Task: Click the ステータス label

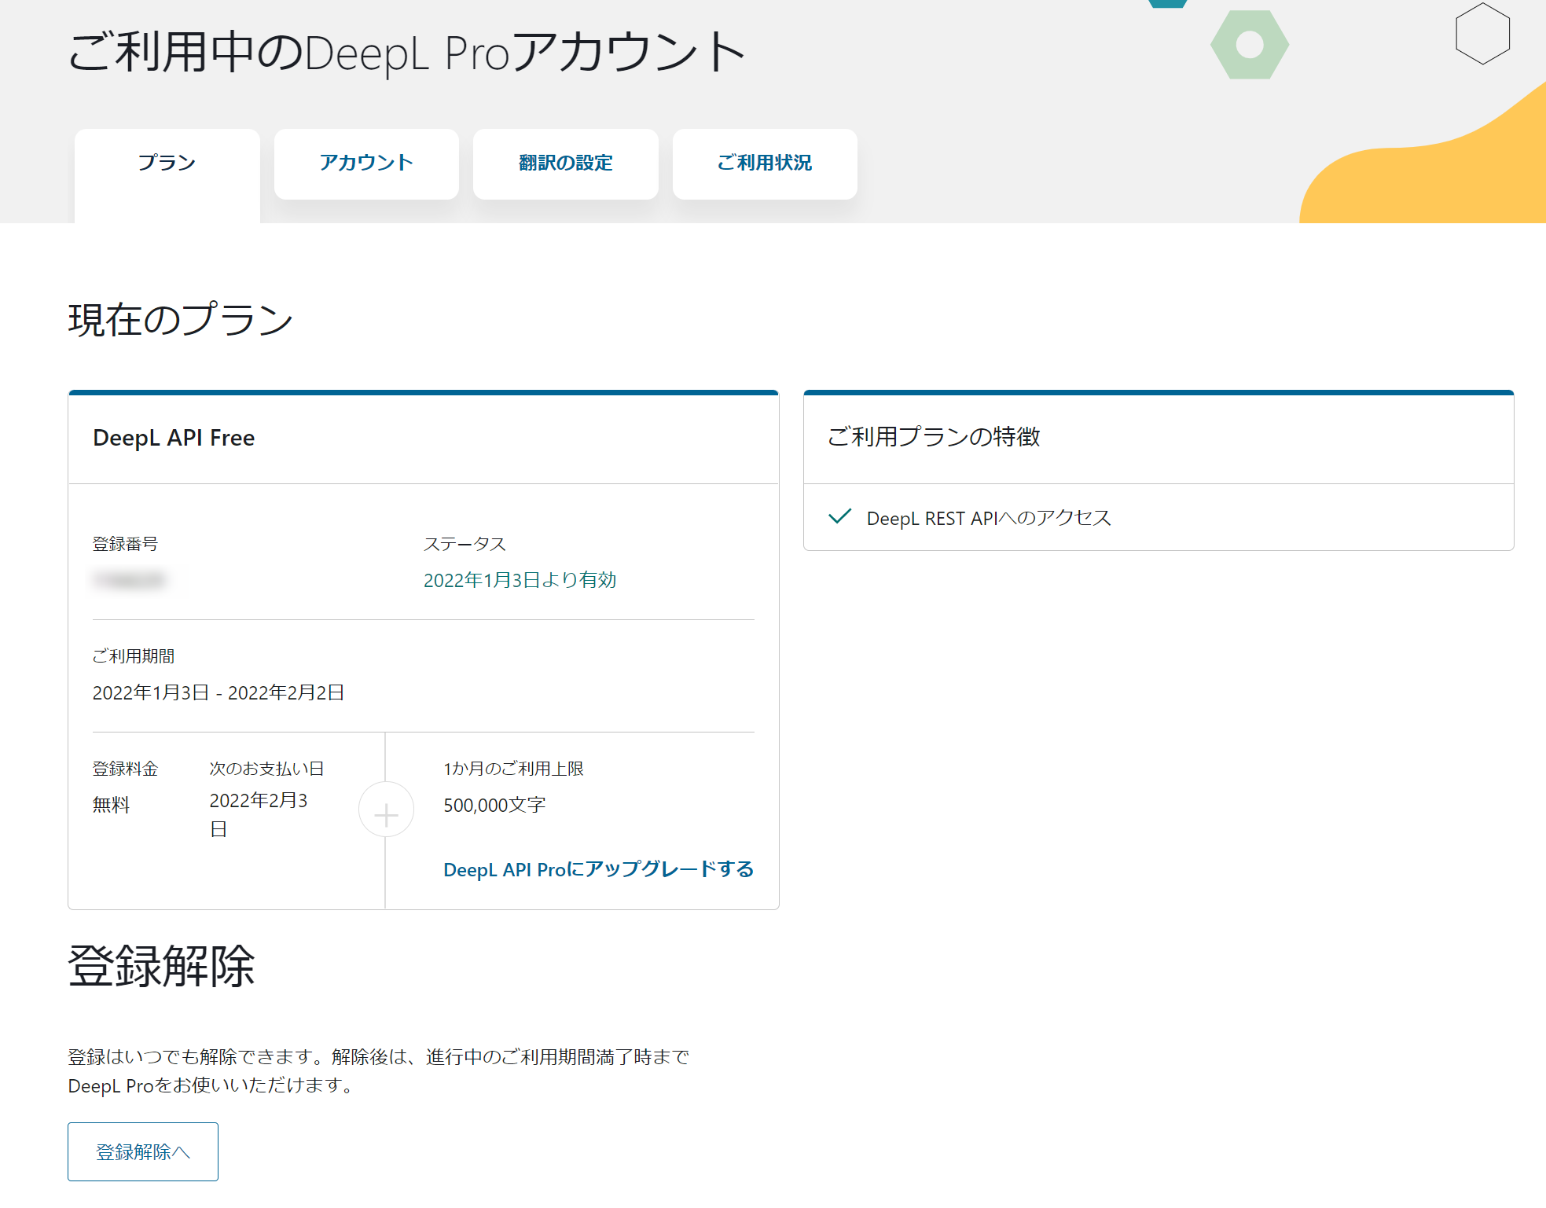Action: [465, 544]
